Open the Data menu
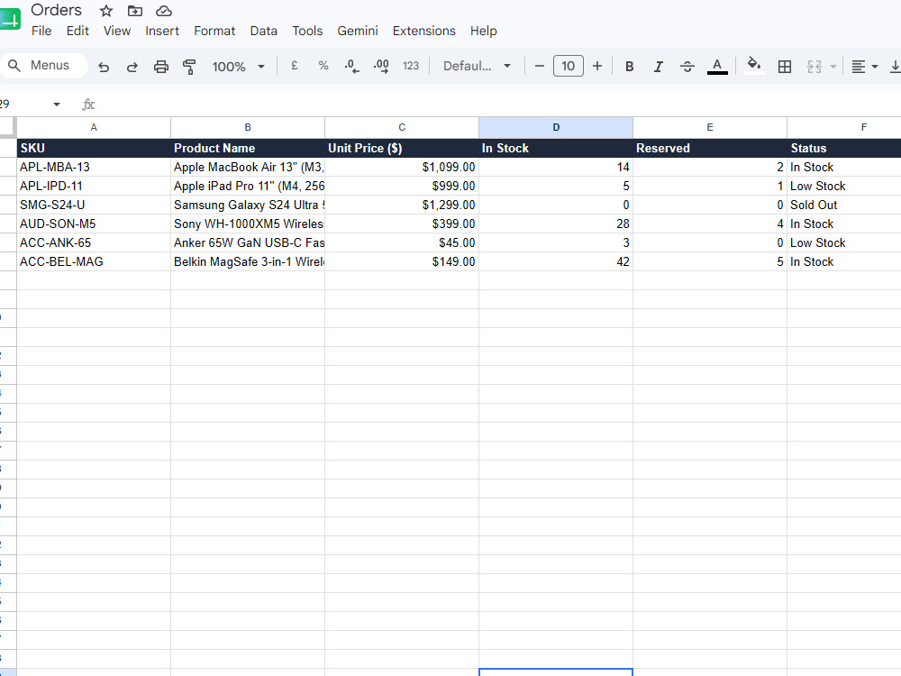This screenshot has width=901, height=676. click(x=264, y=31)
